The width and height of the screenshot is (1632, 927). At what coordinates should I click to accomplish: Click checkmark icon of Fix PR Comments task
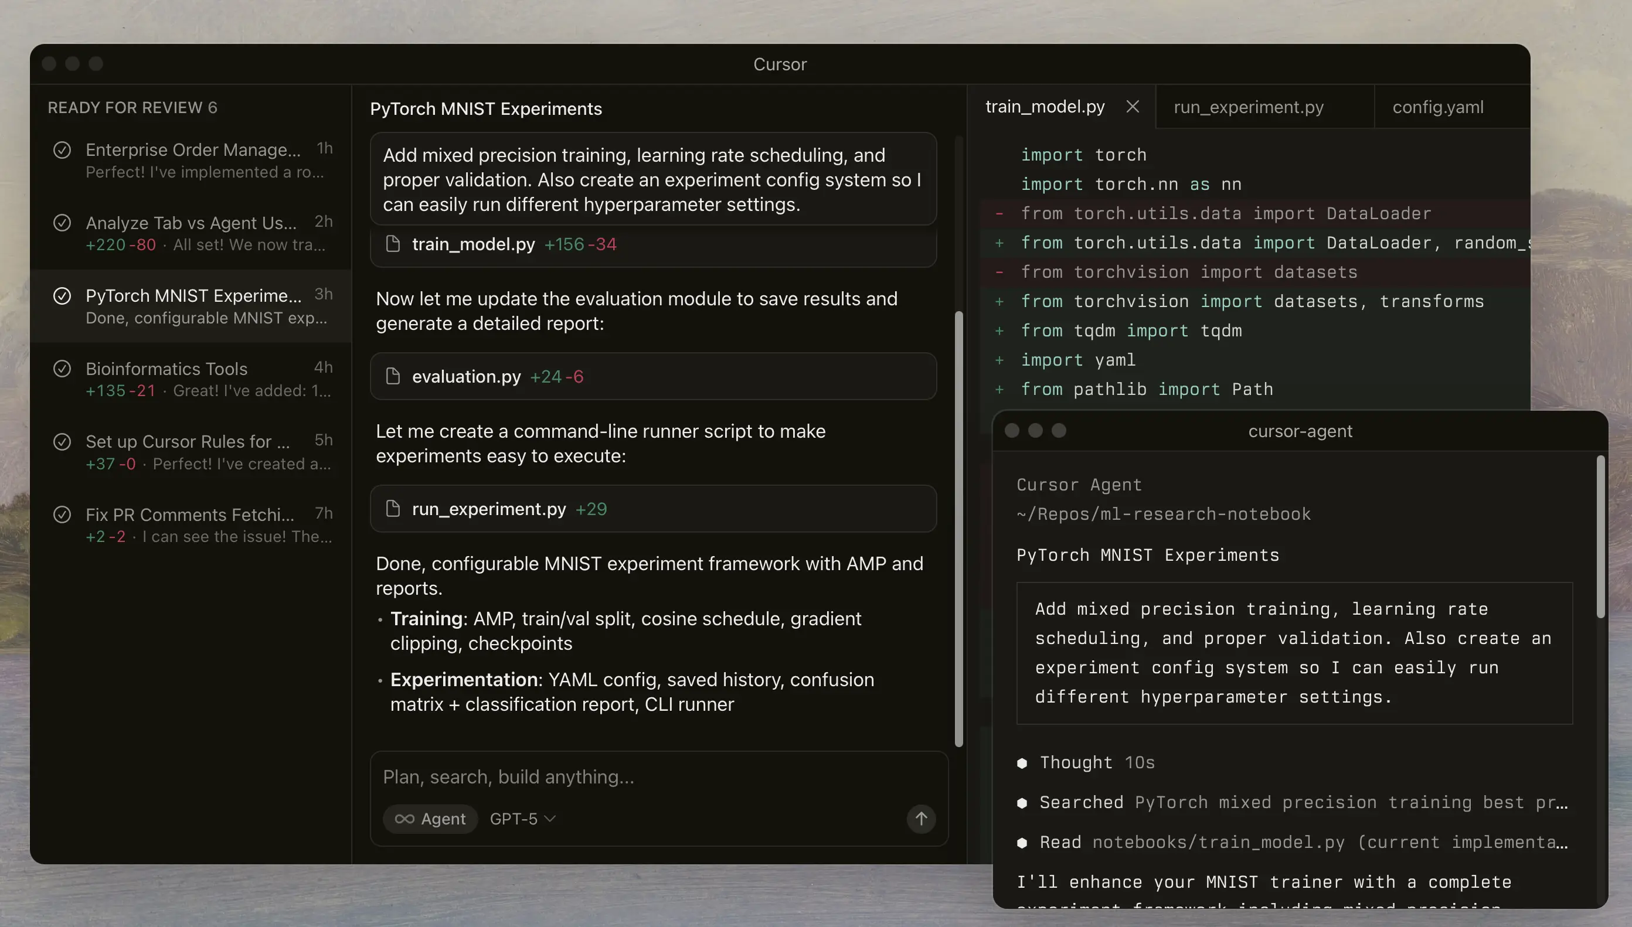coord(62,514)
